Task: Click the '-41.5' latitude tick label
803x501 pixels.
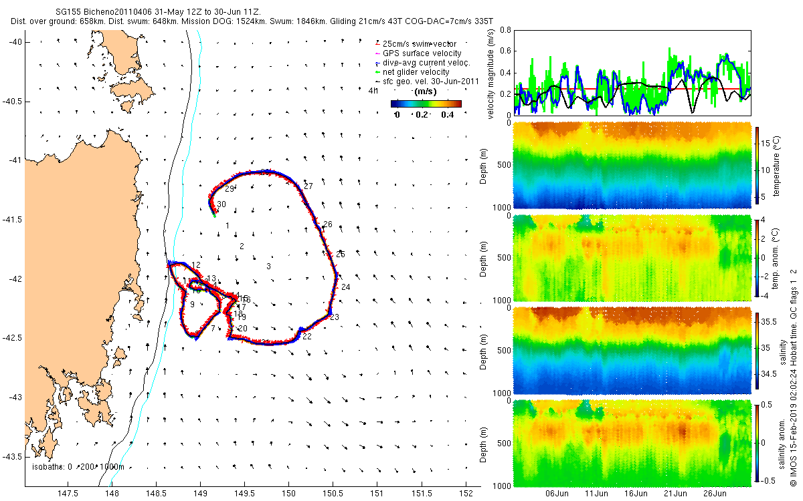Action: (11, 220)
